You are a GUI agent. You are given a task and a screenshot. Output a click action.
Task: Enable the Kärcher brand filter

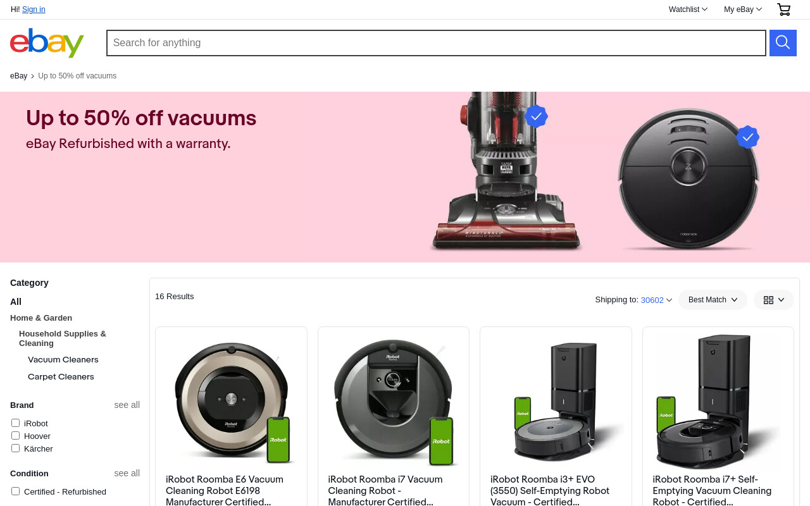tap(15, 448)
